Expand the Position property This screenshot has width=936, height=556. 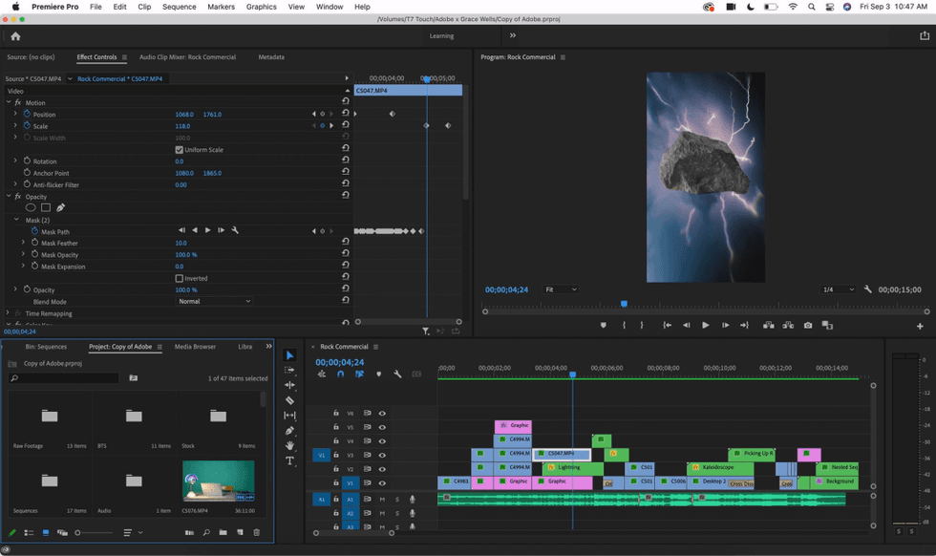click(x=15, y=114)
